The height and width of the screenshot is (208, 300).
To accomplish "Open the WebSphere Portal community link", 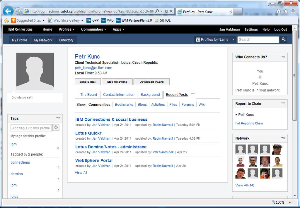I will [x=94, y=161].
